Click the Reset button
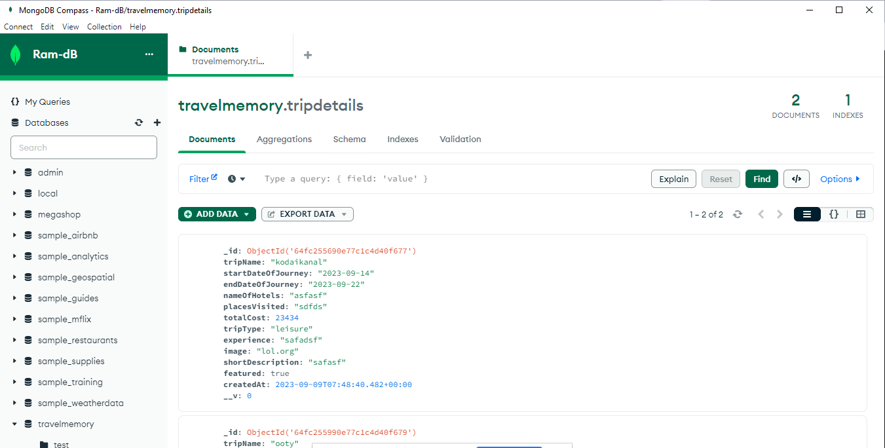This screenshot has width=885, height=448. pos(721,179)
